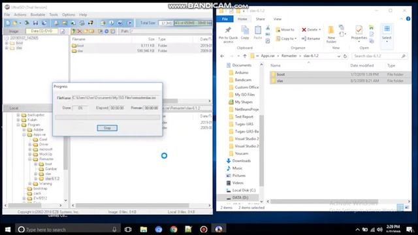
Task: Click the Stop button in Progress dialog
Action: point(107,128)
